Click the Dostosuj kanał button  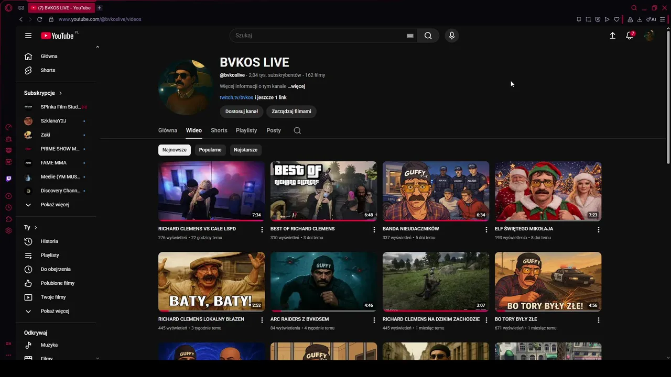(x=242, y=112)
